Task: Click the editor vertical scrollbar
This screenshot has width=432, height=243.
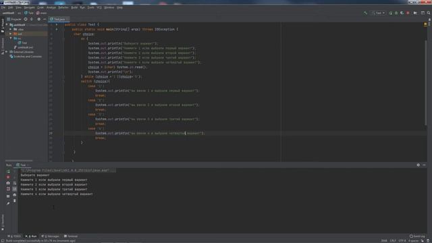Action: (x=426, y=82)
